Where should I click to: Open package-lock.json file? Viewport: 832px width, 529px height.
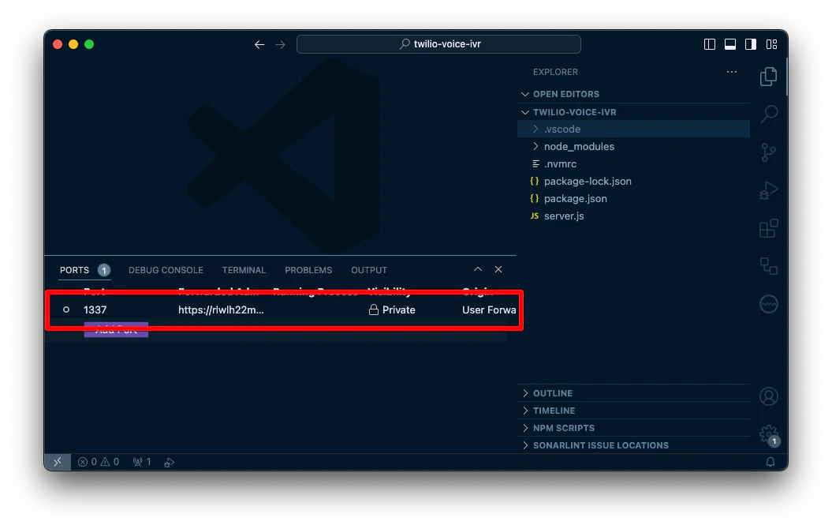(633, 181)
